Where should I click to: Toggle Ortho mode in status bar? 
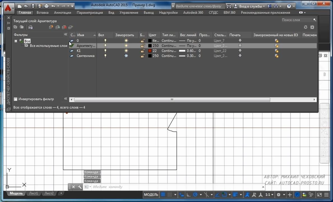coord(188,194)
